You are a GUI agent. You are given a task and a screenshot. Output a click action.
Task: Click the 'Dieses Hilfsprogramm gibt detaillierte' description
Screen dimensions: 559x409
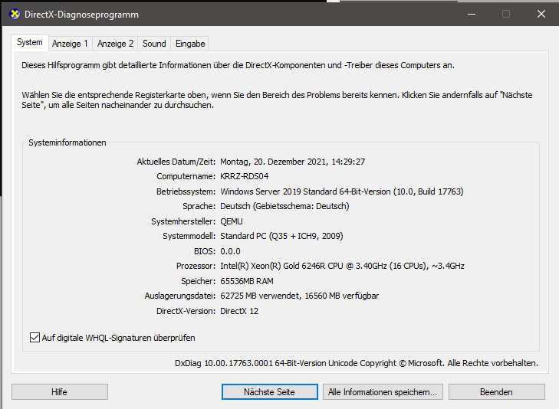click(x=238, y=65)
